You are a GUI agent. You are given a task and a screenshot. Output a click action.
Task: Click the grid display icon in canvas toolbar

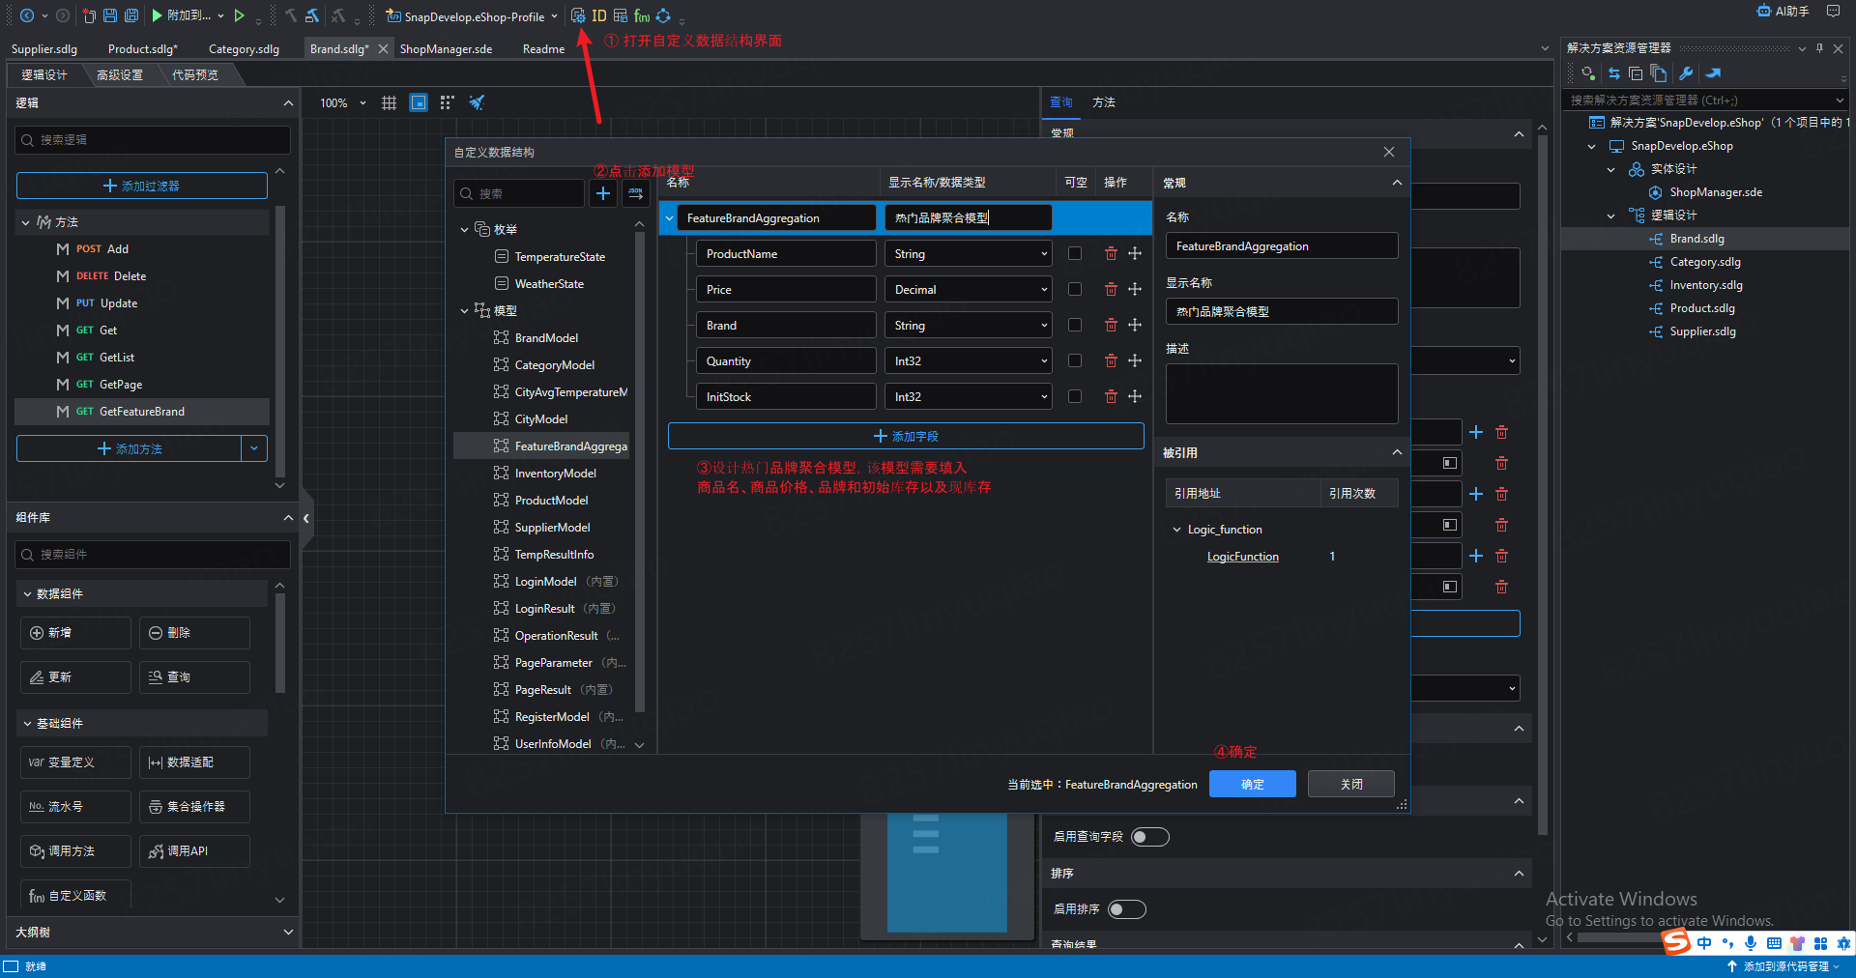389,102
